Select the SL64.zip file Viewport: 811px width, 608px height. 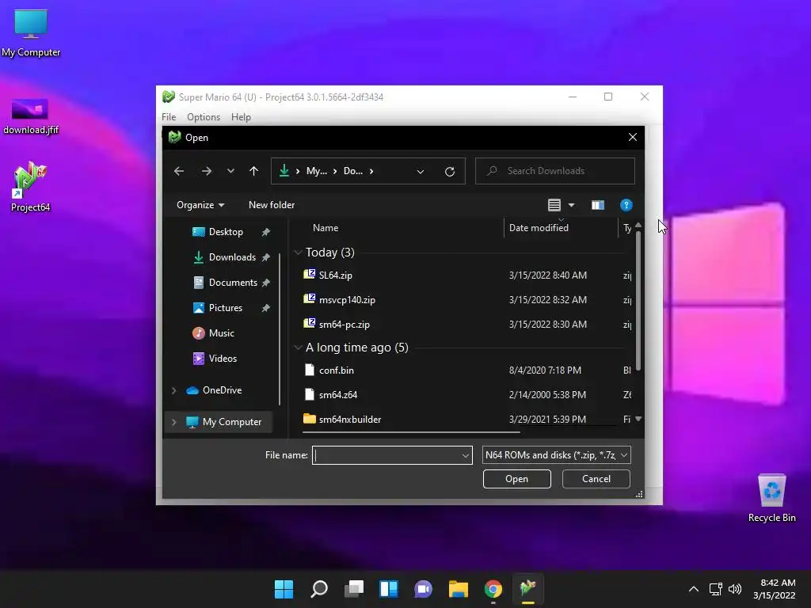[335, 275]
